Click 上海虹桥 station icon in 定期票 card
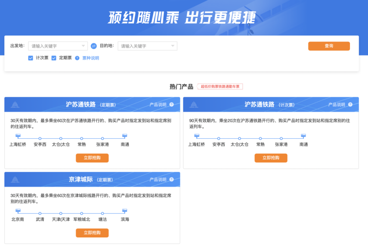368x249 pixels. point(18,136)
